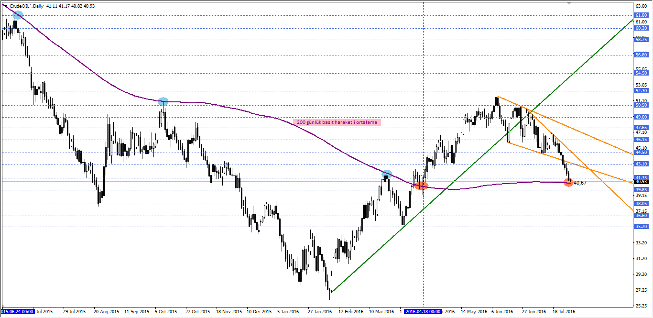This screenshot has height=318, width=653.
Task: Click the 52.30 horizontal level price label
Action: pos(641,91)
